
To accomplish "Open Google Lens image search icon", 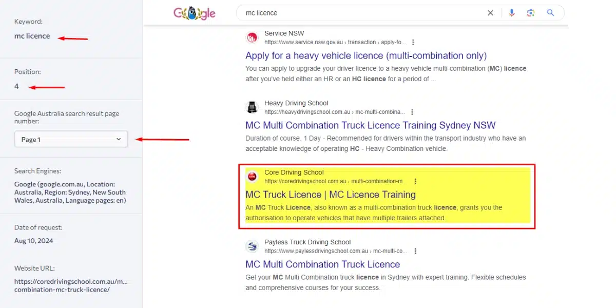I will 531,13.
